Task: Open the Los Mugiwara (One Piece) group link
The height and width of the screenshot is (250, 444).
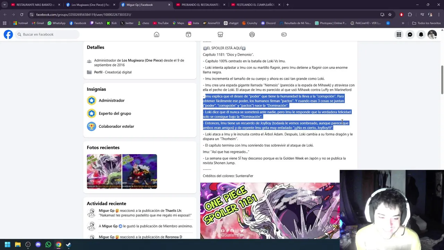Action: 142,60
